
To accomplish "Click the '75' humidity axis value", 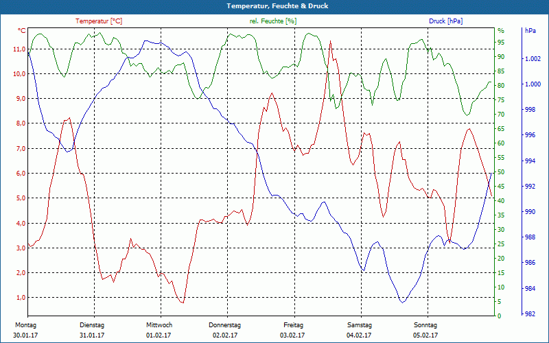I will pos(501,100).
